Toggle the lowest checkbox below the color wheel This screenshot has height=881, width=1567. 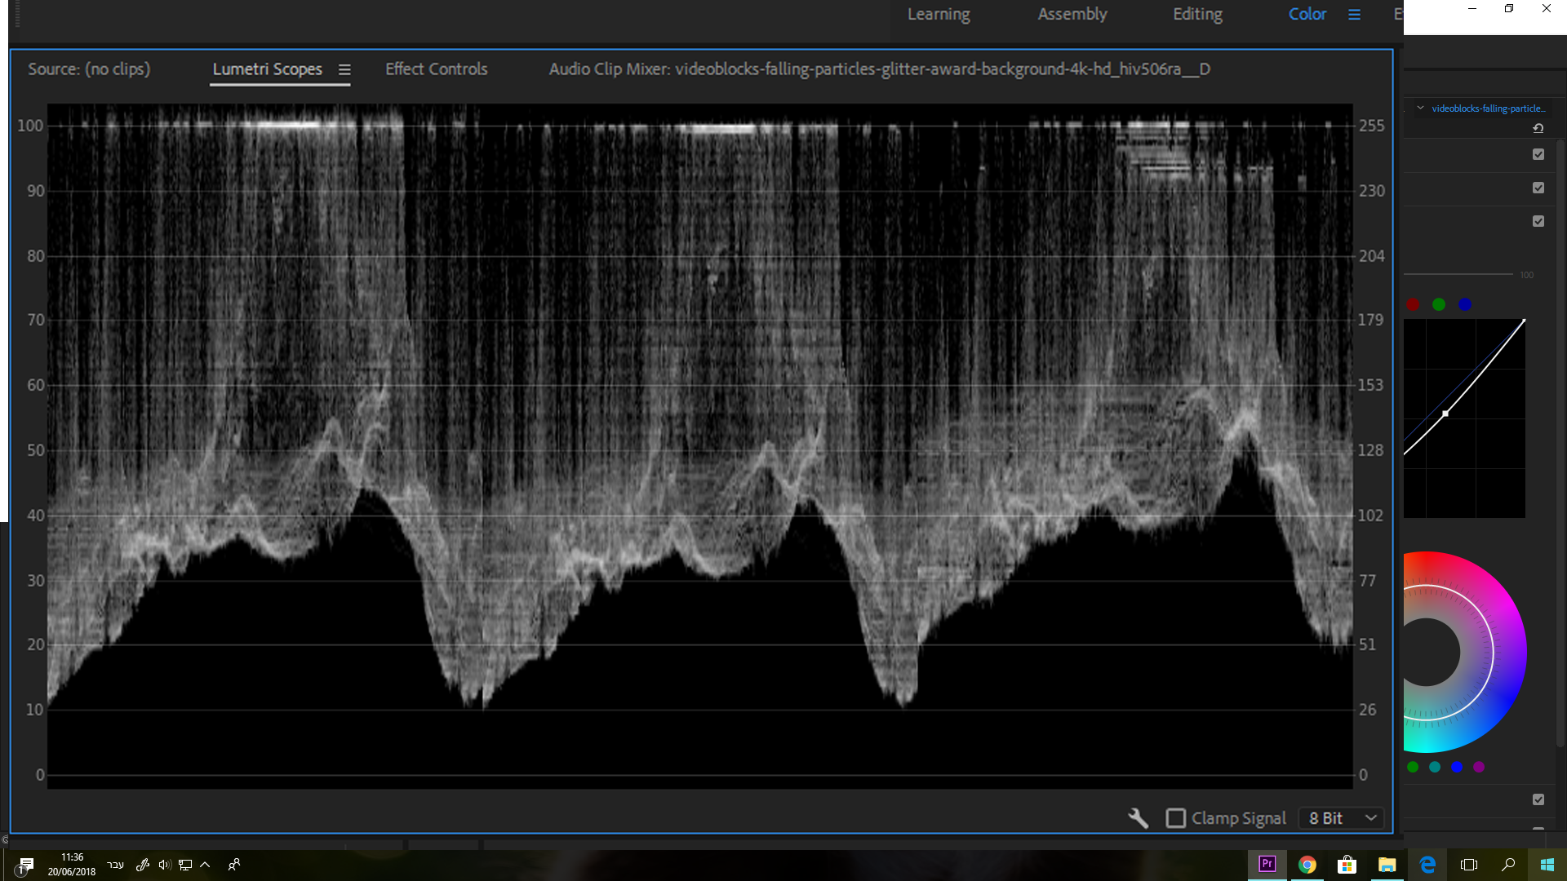click(1538, 799)
